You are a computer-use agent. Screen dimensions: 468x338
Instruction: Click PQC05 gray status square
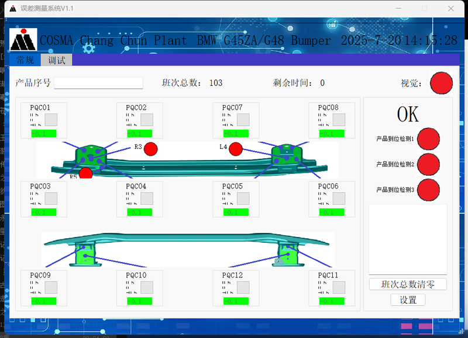click(x=243, y=198)
